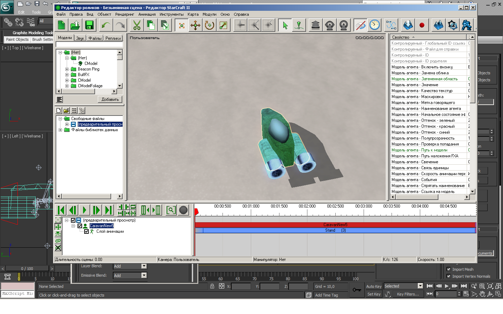Disable the Import Mesh checkbox

click(449, 269)
